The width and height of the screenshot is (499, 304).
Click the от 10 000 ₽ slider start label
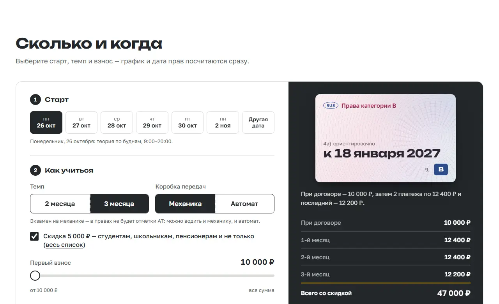pyautogui.click(x=44, y=290)
